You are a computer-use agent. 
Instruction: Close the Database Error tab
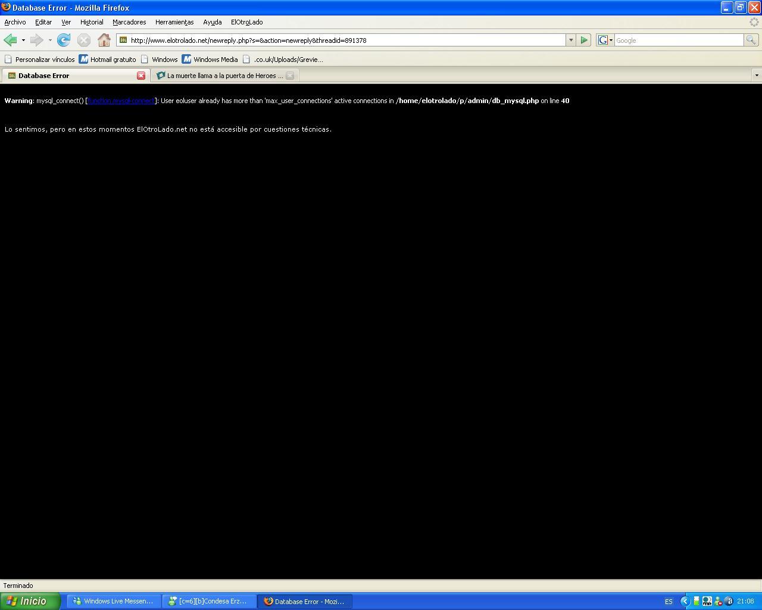pos(141,76)
